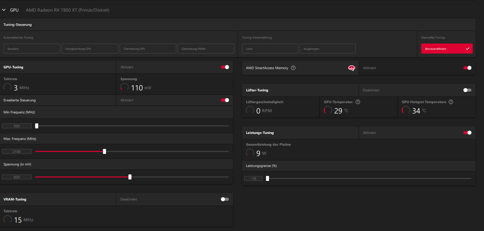The height and width of the screenshot is (231, 484).
Task: Click the Min Frequenz value field 500
Action: pyautogui.click(x=17, y=126)
